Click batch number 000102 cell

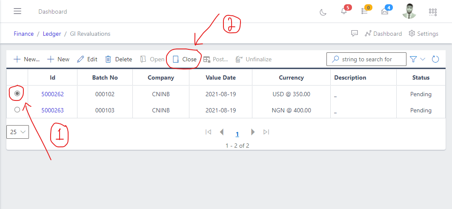tap(105, 94)
